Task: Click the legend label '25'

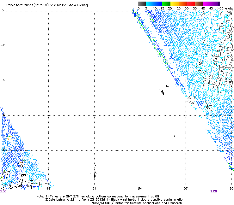Action: 179,9
